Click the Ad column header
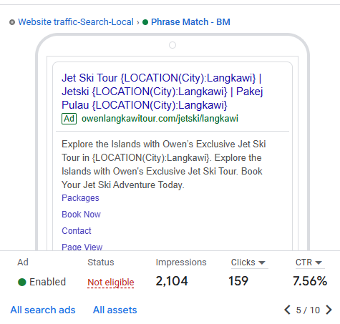This screenshot has height=324, width=340. (x=23, y=262)
